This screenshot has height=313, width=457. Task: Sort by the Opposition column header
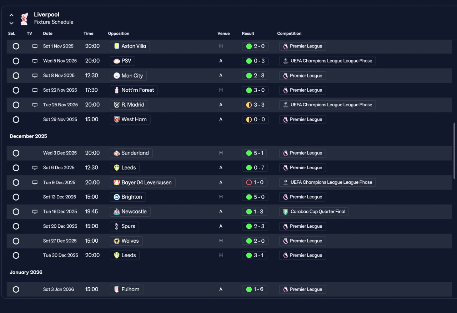coord(119,34)
